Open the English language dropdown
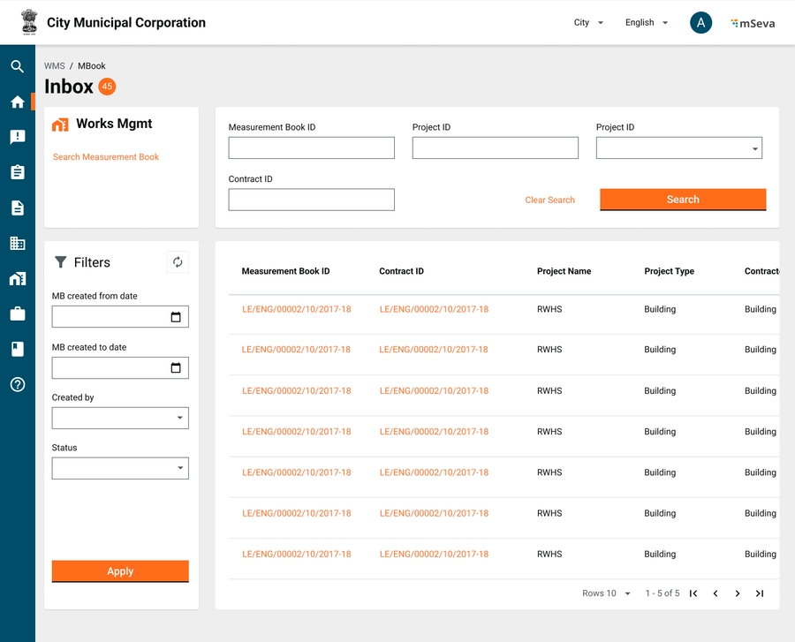 [647, 23]
